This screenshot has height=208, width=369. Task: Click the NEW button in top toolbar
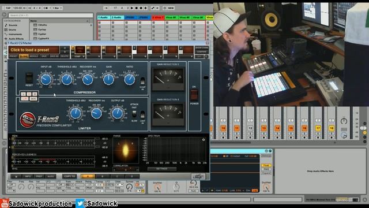pyautogui.click(x=171, y=8)
